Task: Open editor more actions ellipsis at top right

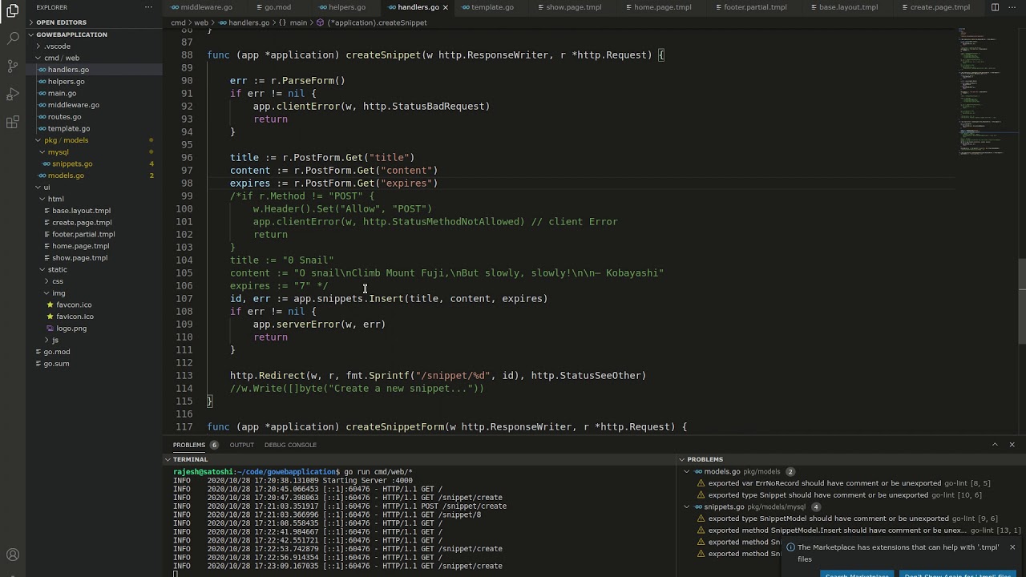Action: (x=1012, y=7)
